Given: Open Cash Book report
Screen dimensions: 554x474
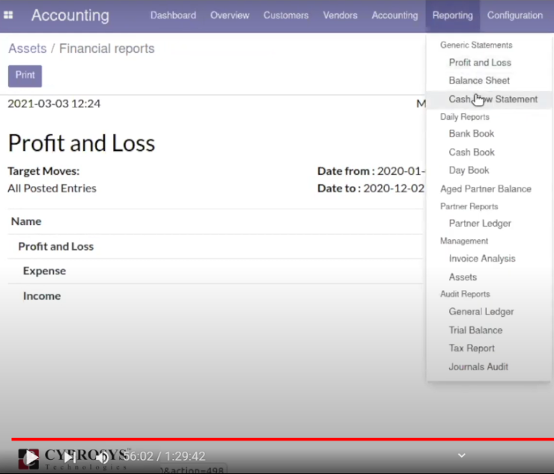Looking at the screenshot, I should tap(472, 152).
